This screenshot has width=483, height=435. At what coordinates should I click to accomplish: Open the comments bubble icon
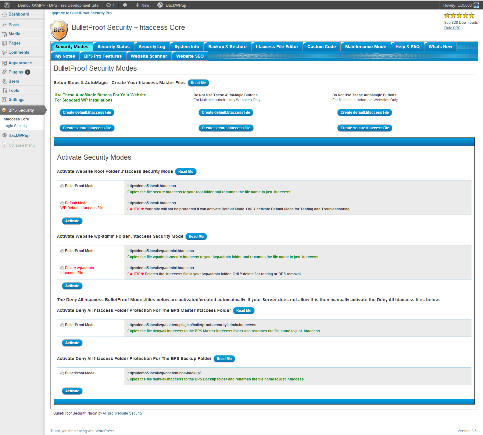point(125,5)
